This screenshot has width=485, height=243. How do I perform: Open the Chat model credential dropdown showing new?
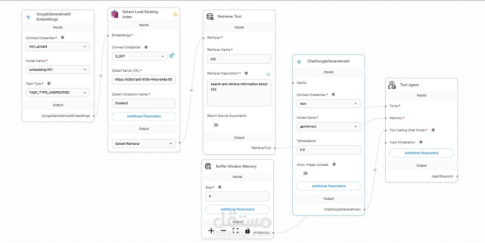328,103
